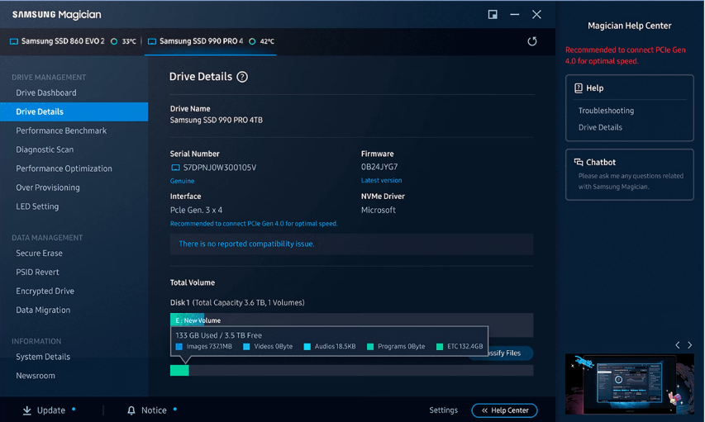Click the refresh drive info icon

[x=532, y=41]
